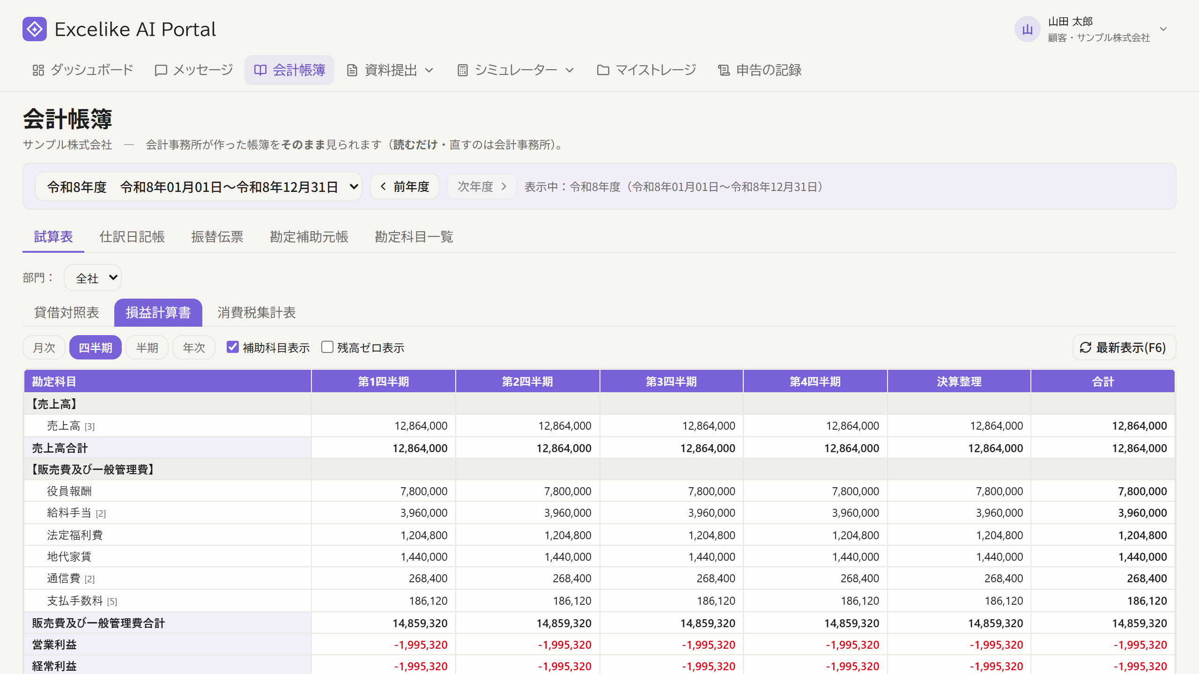Open 申告の記録 in navigation
The height and width of the screenshot is (674, 1199).
tap(760, 70)
